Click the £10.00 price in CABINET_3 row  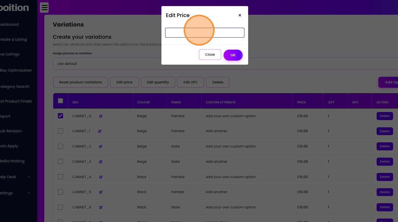tap(303, 162)
